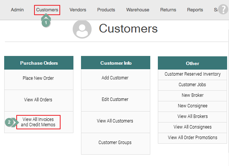Open the Customers menu tab

tap(47, 10)
